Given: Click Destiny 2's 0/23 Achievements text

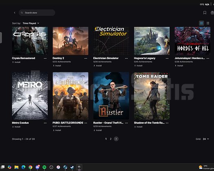Looking at the screenshot, I should coord(62,62).
